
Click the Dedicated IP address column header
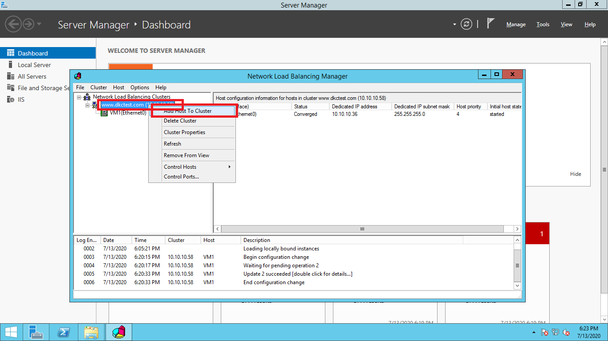361,107
